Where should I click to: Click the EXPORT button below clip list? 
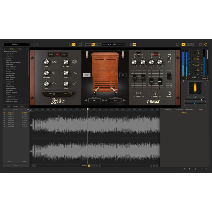[16, 165]
